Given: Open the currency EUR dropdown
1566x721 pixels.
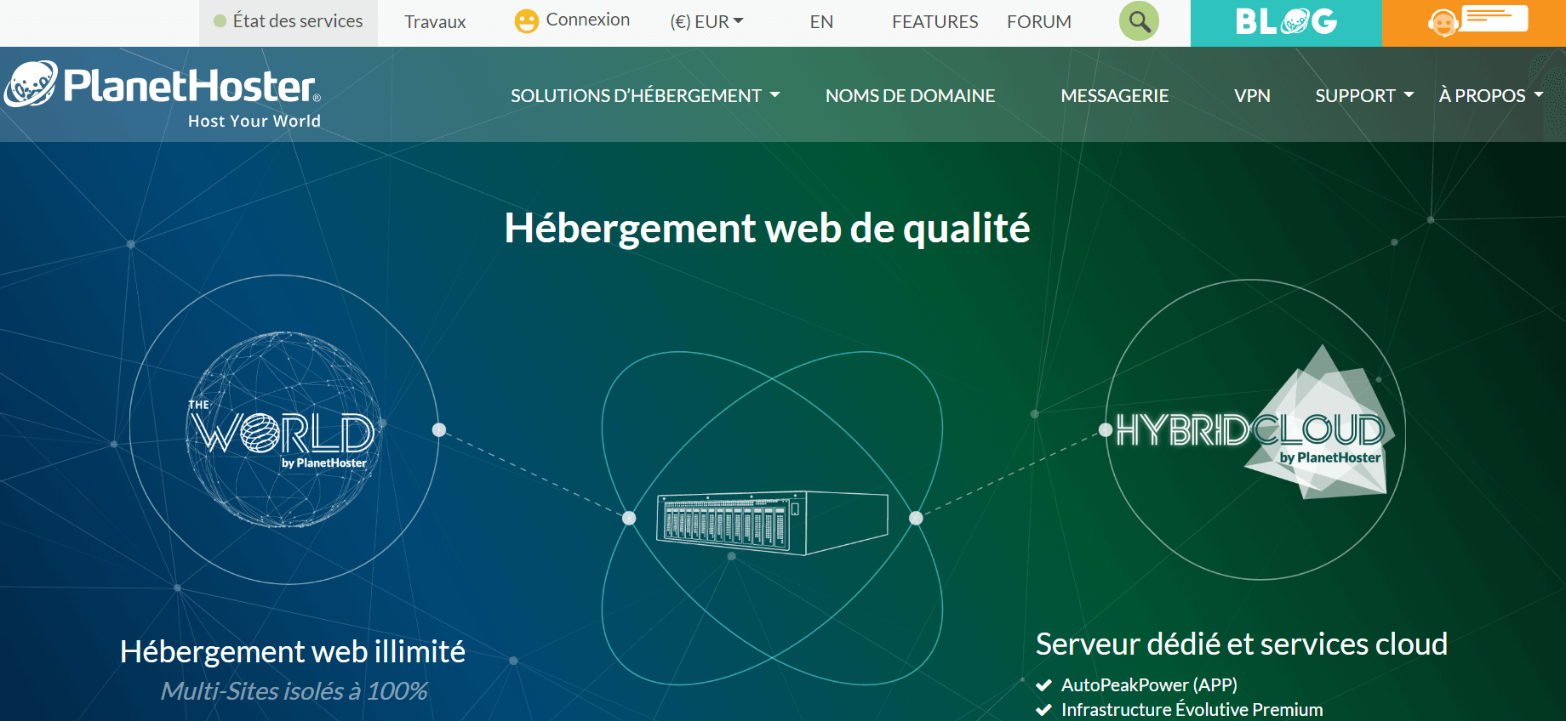Looking at the screenshot, I should 706,22.
